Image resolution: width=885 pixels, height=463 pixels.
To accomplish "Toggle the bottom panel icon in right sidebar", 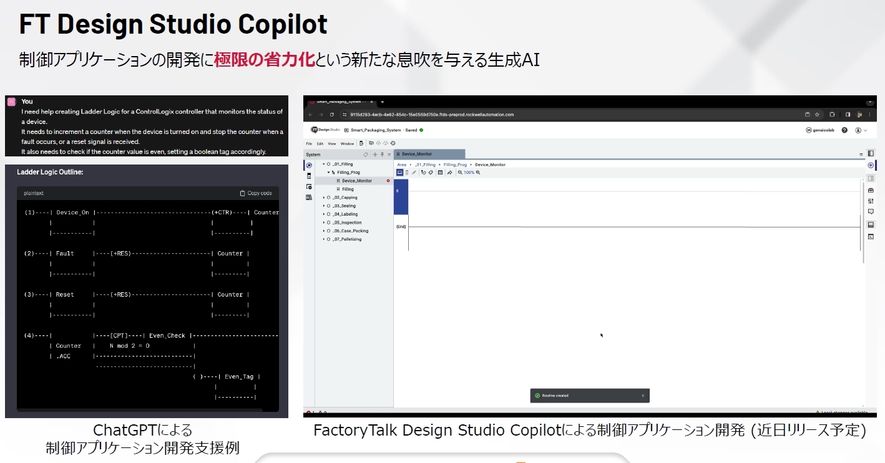I will [x=871, y=224].
